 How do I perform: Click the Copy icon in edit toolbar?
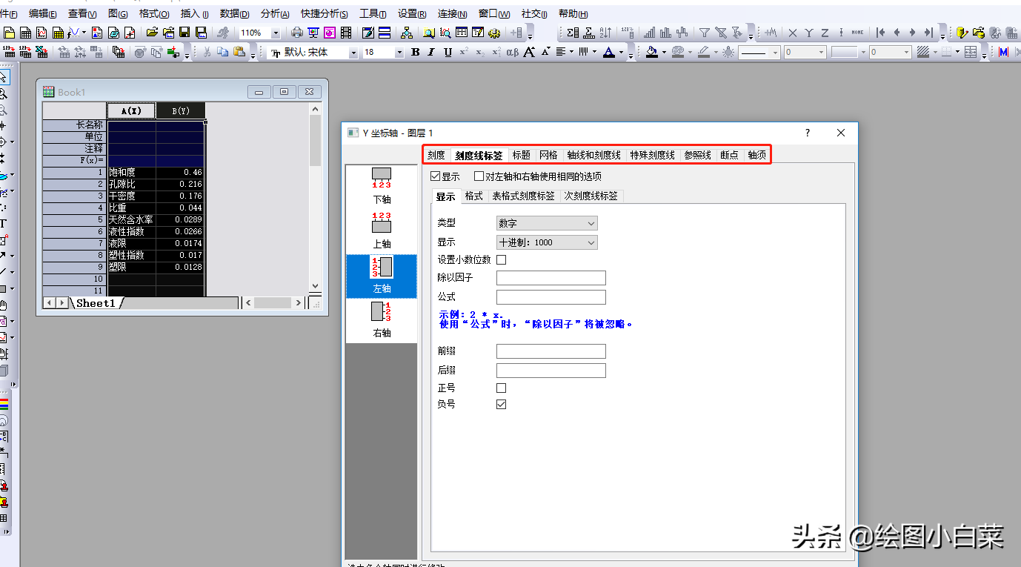[222, 52]
